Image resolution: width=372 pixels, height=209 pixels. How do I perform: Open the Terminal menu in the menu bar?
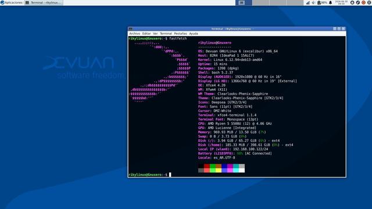166,34
